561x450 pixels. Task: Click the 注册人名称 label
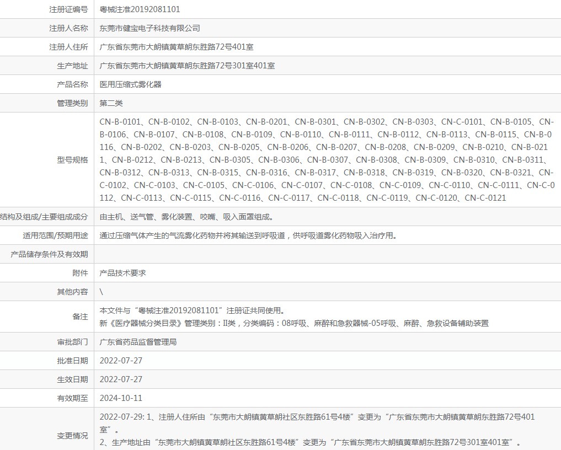68,28
